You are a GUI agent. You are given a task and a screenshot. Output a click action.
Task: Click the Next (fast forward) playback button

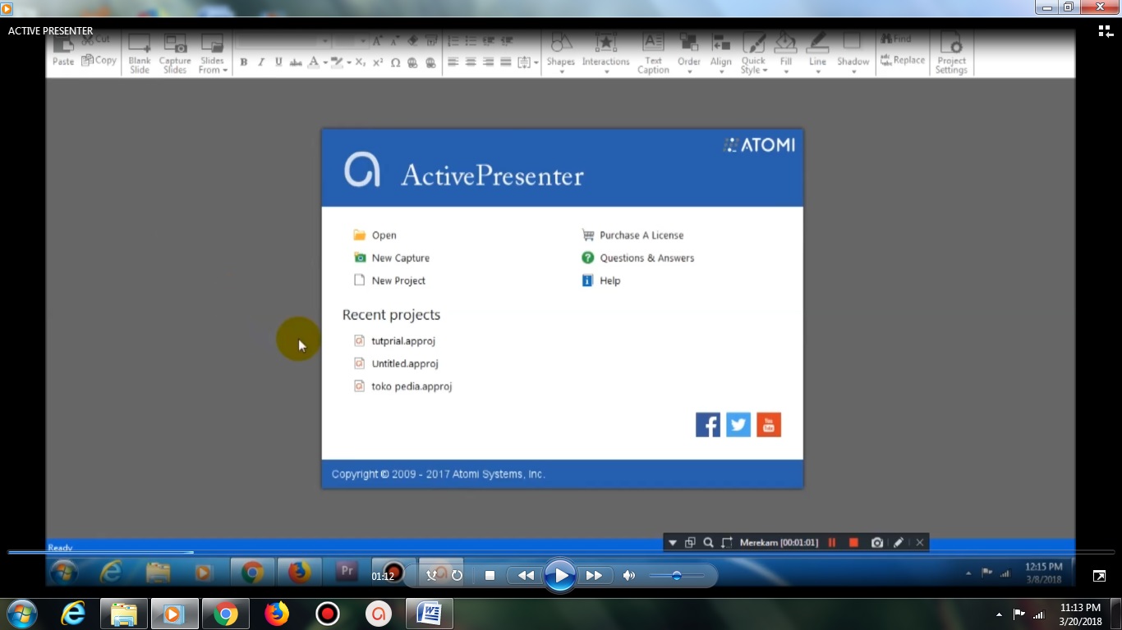pyautogui.click(x=594, y=576)
